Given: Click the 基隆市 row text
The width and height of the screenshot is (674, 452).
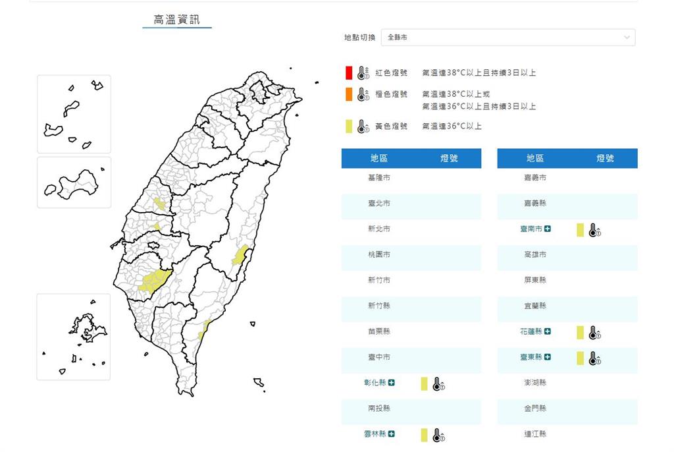Looking at the screenshot, I should (x=379, y=178).
